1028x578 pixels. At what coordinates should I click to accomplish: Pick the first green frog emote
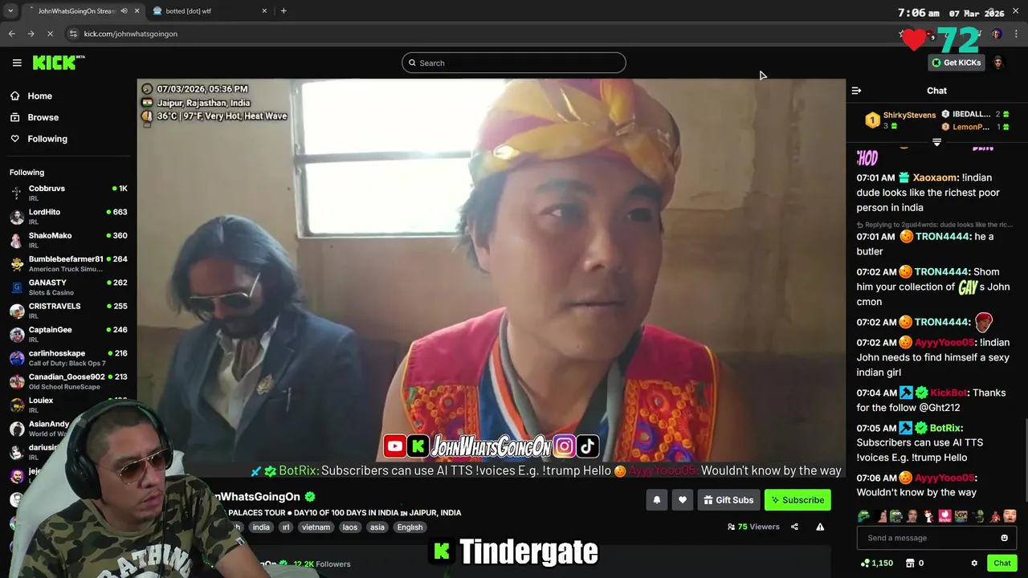[863, 516]
